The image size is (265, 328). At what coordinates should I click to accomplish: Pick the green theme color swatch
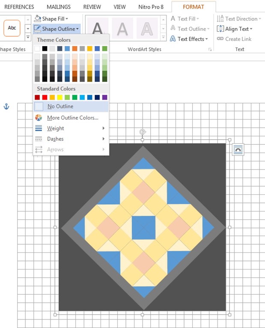pos(104,49)
